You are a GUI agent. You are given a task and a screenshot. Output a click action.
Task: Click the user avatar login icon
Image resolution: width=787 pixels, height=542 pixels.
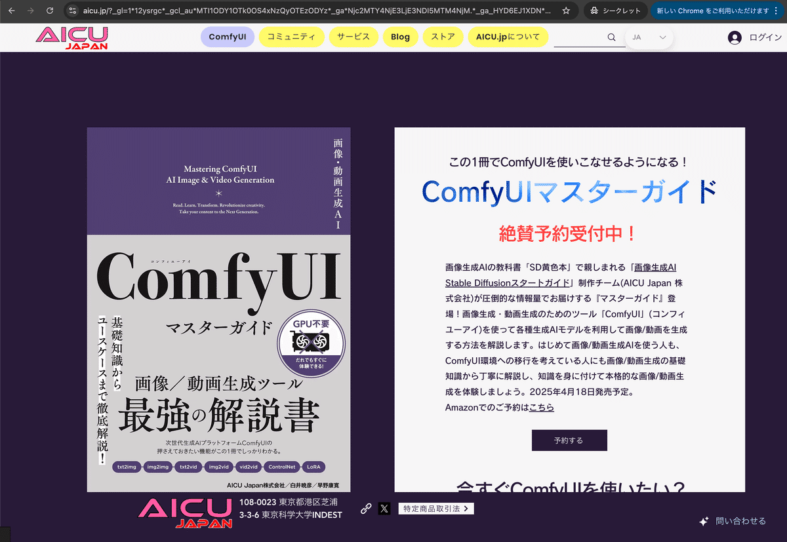[x=735, y=37]
